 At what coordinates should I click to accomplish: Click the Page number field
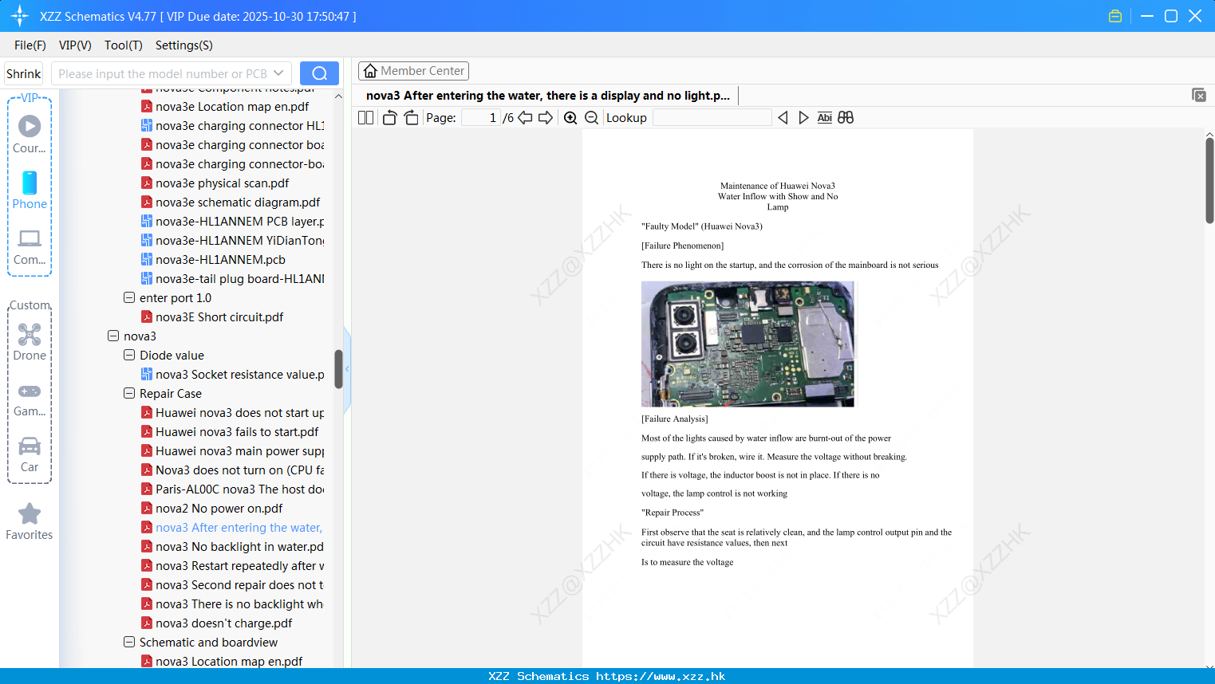coord(480,117)
